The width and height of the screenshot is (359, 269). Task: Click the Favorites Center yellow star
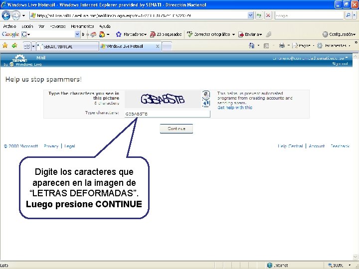(x=5, y=45)
